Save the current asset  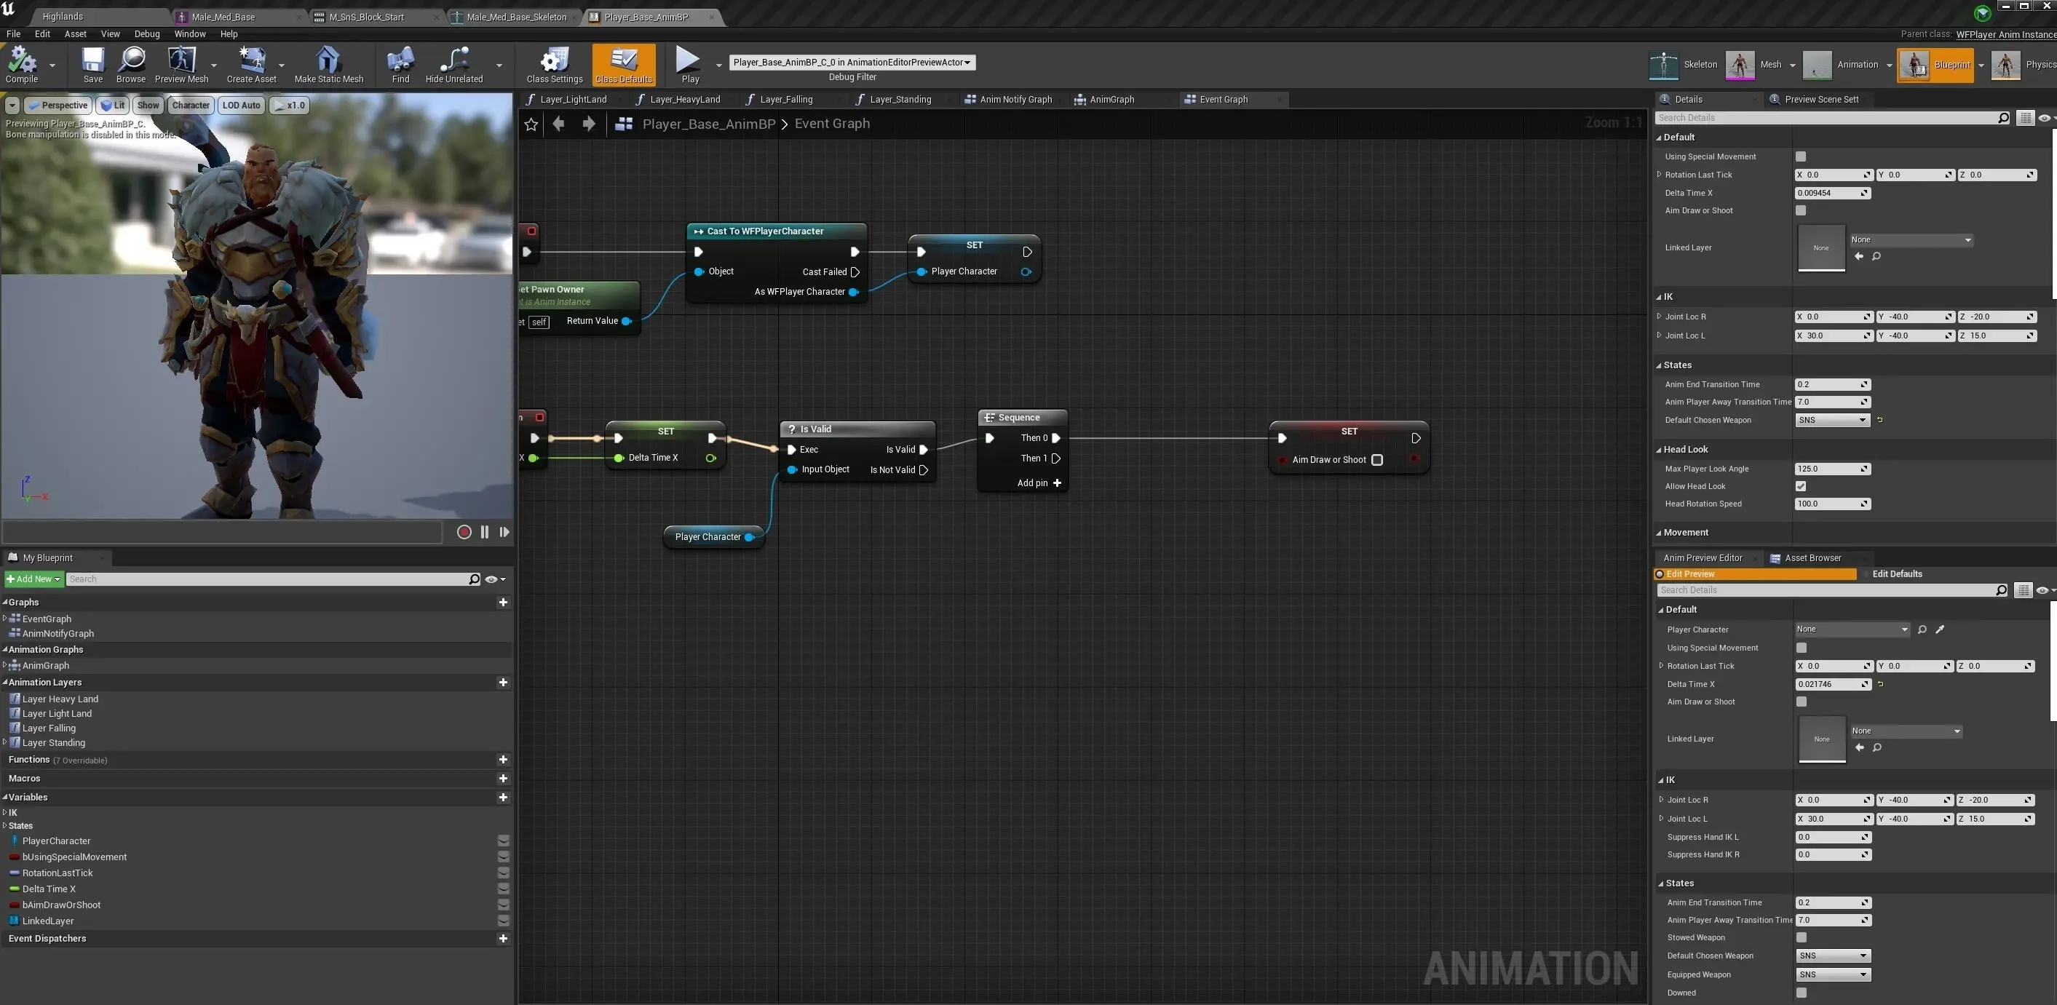point(92,65)
